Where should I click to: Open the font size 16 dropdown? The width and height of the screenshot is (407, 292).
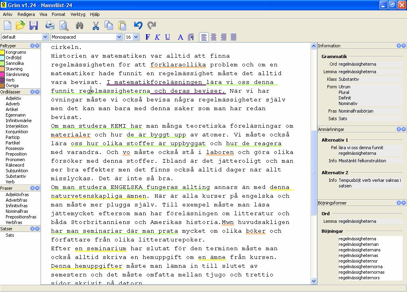pos(136,37)
